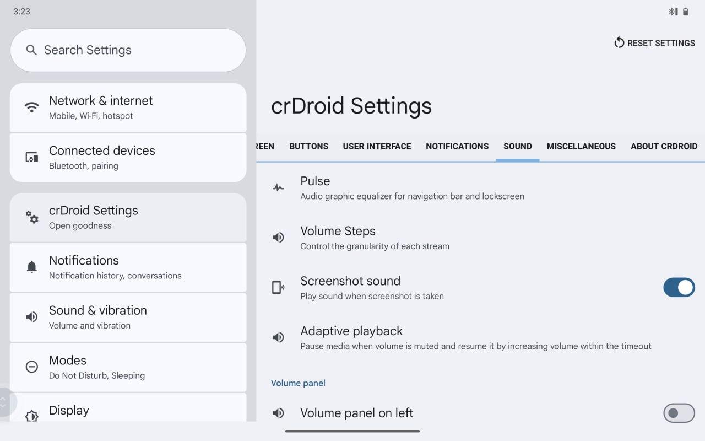Click the Wi-Fi icon beside Network & internet
The image size is (705, 441).
(x=32, y=107)
